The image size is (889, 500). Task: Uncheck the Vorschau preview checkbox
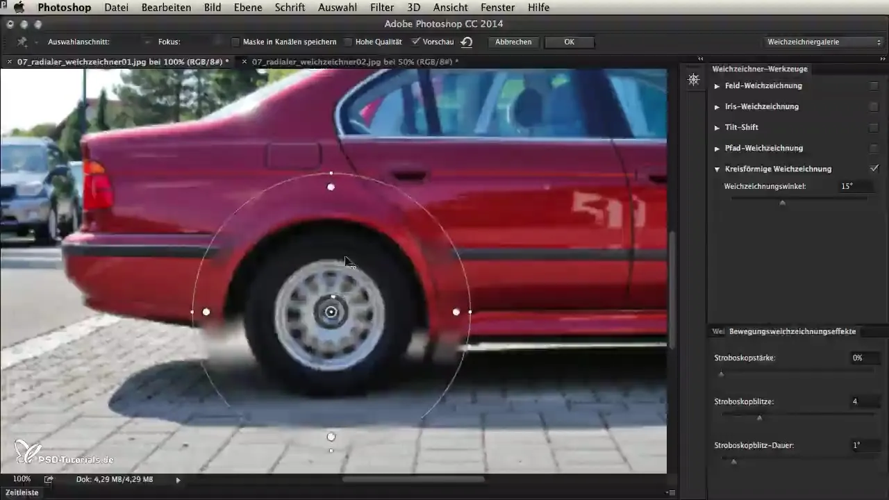point(415,42)
